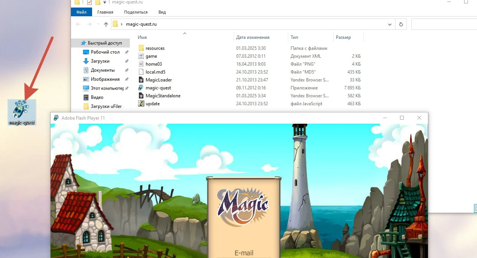The image size is (477, 258).
Task: Click the date 09.11.2012 0:16
Action: 251,88
